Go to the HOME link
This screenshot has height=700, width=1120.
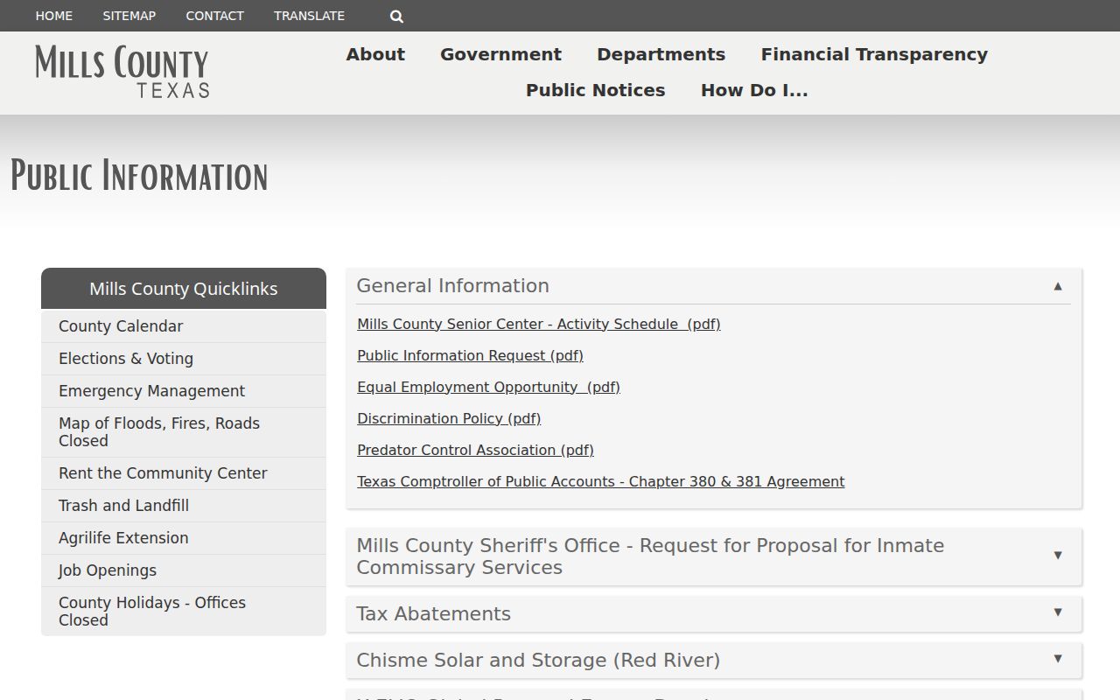54,16
